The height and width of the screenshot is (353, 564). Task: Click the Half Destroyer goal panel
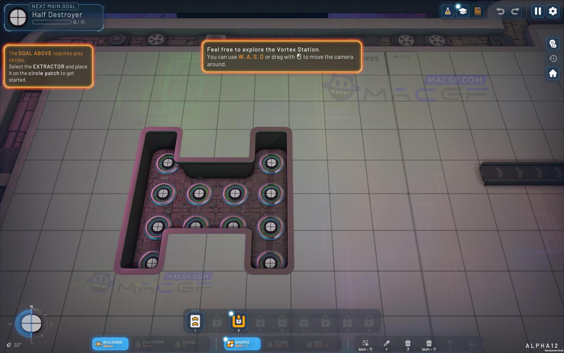54,17
